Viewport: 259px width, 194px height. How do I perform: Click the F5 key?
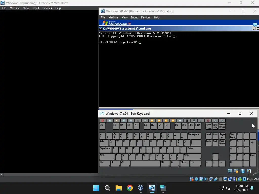click(x=147, y=126)
